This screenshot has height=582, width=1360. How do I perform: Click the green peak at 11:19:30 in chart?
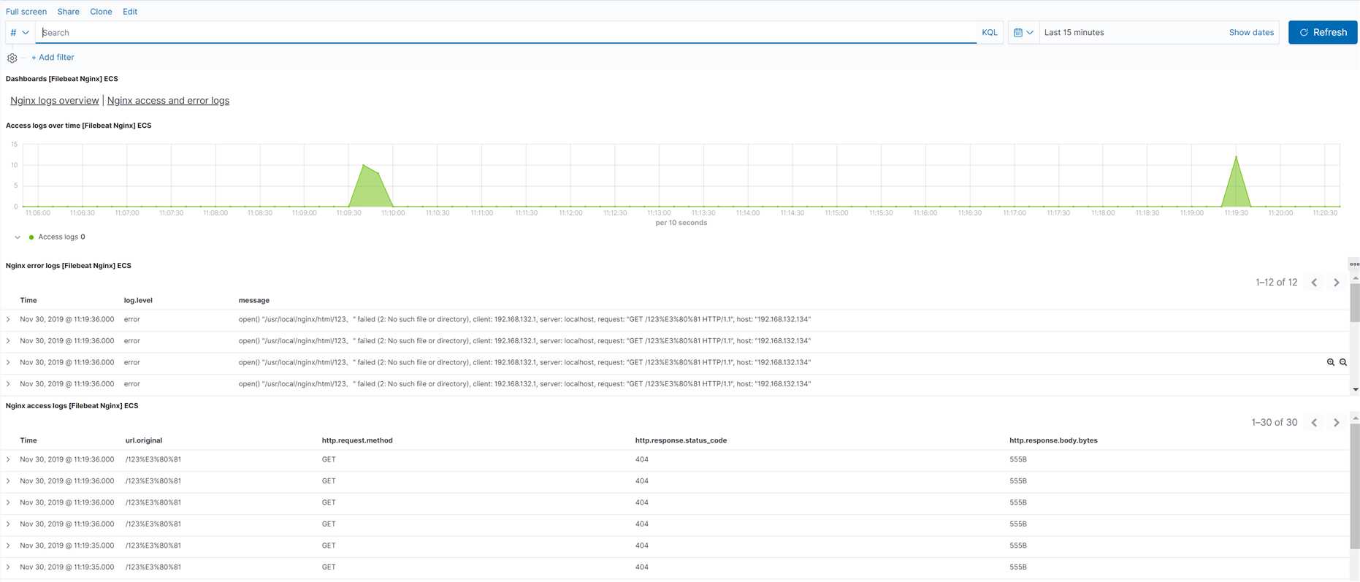[1236, 181]
